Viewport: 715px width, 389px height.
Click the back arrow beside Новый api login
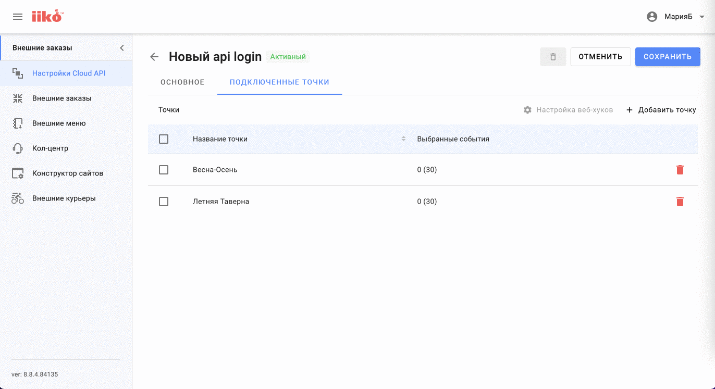tap(154, 57)
